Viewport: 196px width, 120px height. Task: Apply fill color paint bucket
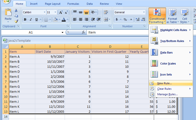(55, 19)
